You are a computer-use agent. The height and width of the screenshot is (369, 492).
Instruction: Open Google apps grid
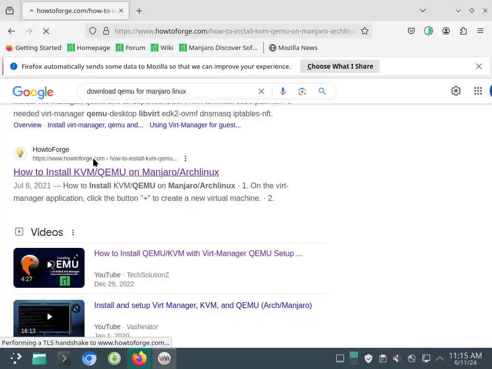[x=478, y=91]
